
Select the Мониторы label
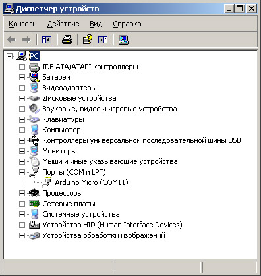pyautogui.click(x=59, y=151)
